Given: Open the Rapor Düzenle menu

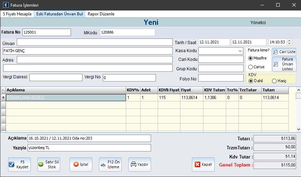Looking at the screenshot, I should 101,14.
